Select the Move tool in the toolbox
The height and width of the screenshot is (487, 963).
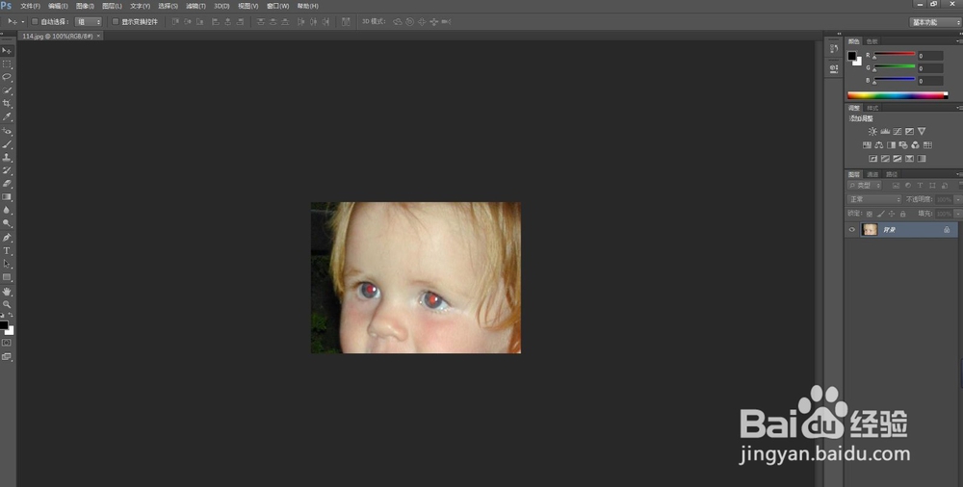click(x=7, y=51)
